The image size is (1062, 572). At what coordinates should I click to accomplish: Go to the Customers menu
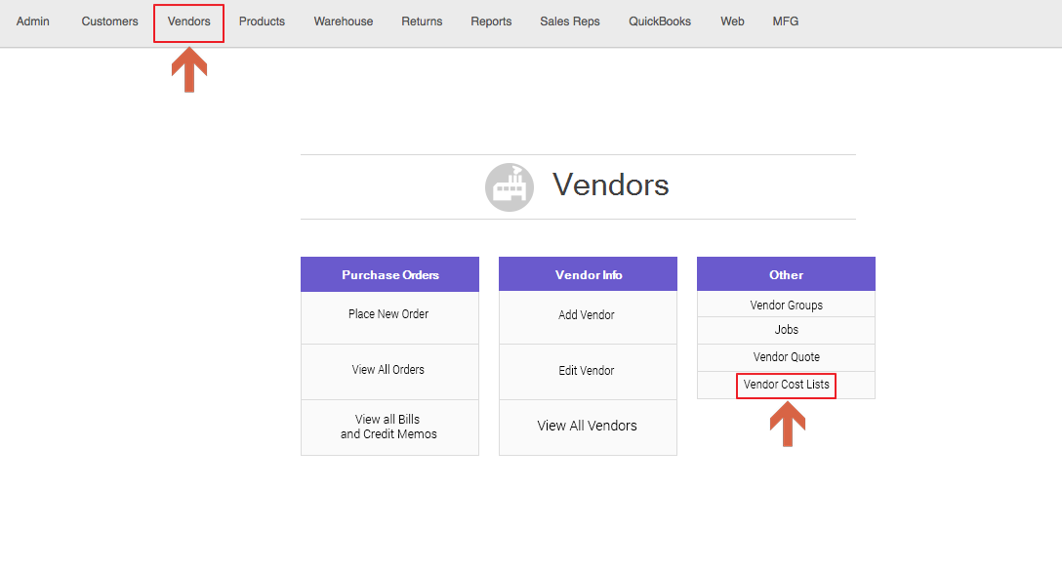[109, 21]
